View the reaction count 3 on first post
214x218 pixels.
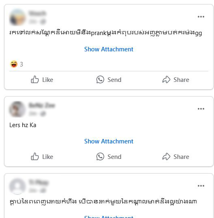click(22, 64)
